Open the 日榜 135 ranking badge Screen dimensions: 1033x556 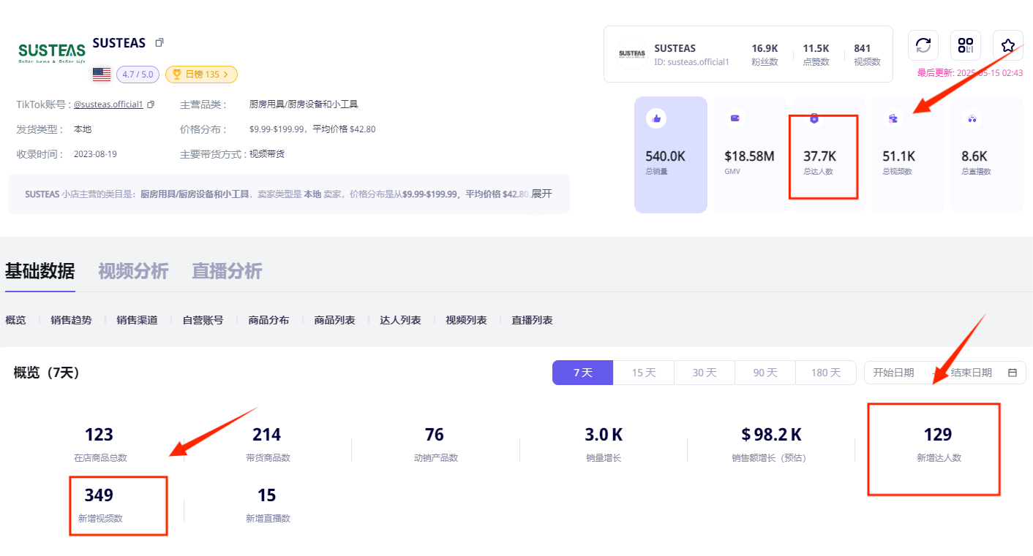click(x=201, y=75)
